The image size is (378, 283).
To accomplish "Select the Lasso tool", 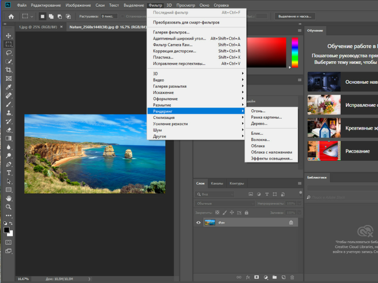I will click(9, 53).
